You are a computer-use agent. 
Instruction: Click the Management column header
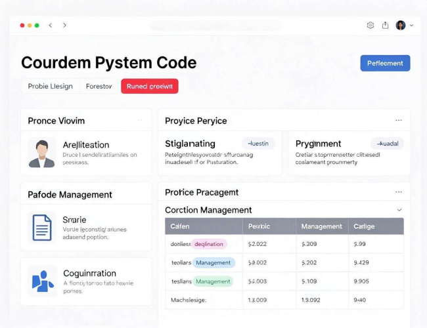click(322, 226)
